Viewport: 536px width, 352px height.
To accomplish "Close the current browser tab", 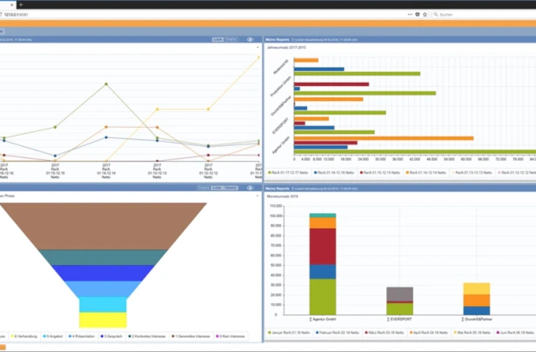I will pyautogui.click(x=12, y=4).
